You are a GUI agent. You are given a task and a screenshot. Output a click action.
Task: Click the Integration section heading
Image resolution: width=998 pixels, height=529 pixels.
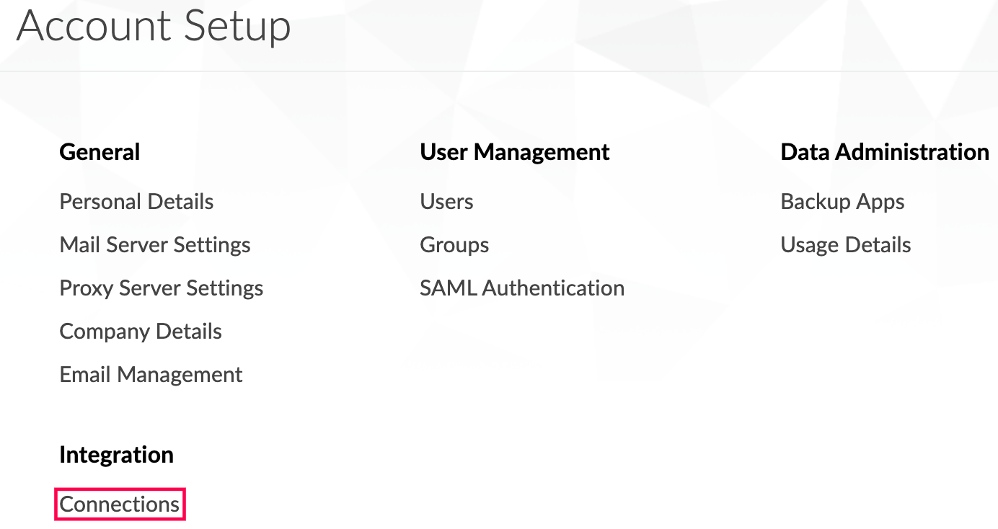(x=117, y=455)
